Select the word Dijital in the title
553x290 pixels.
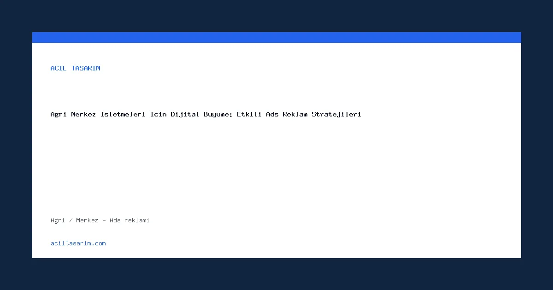pyautogui.click(x=185, y=114)
